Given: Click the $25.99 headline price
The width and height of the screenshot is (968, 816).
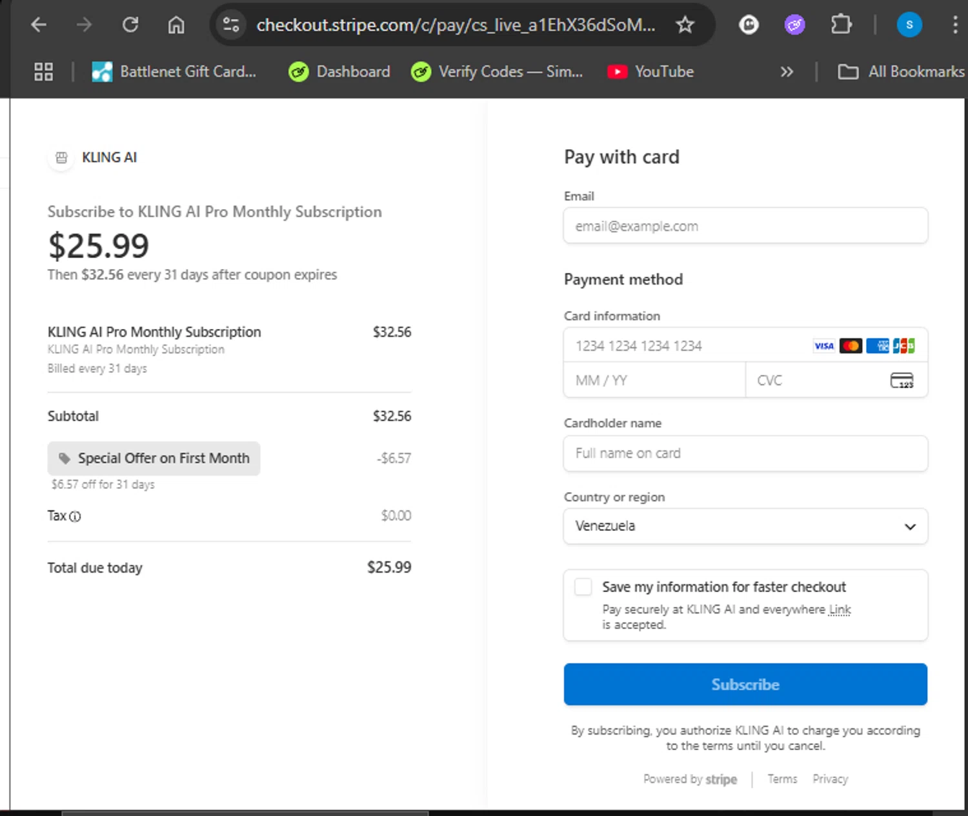Looking at the screenshot, I should coord(98,246).
